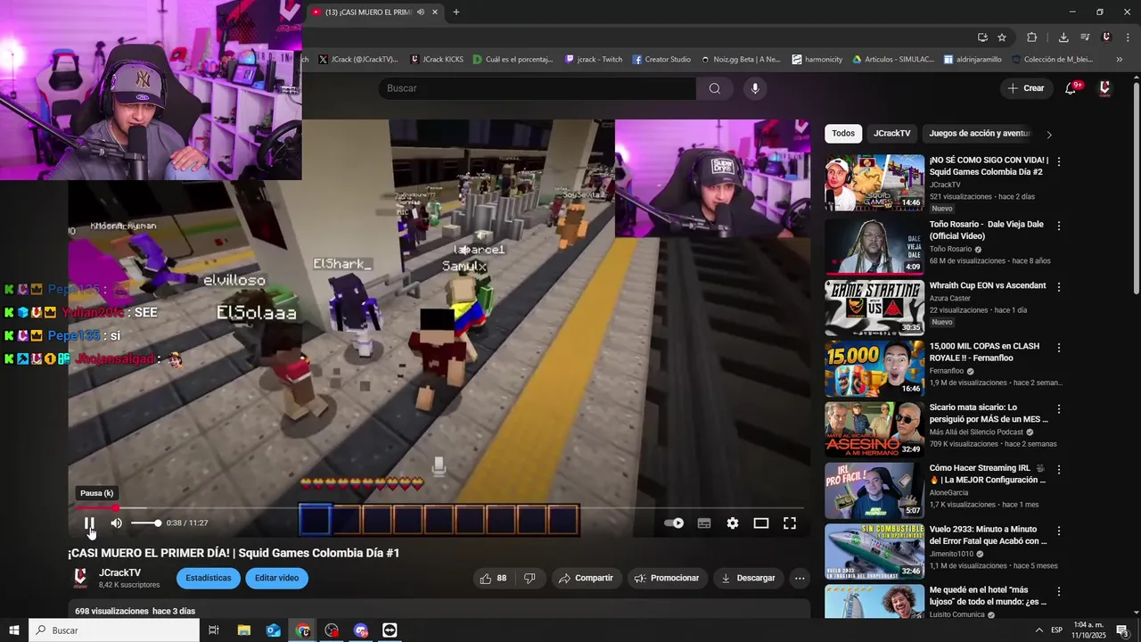This screenshot has height=642, width=1141.
Task: Toggle subtitles button in video player
Action: [704, 523]
